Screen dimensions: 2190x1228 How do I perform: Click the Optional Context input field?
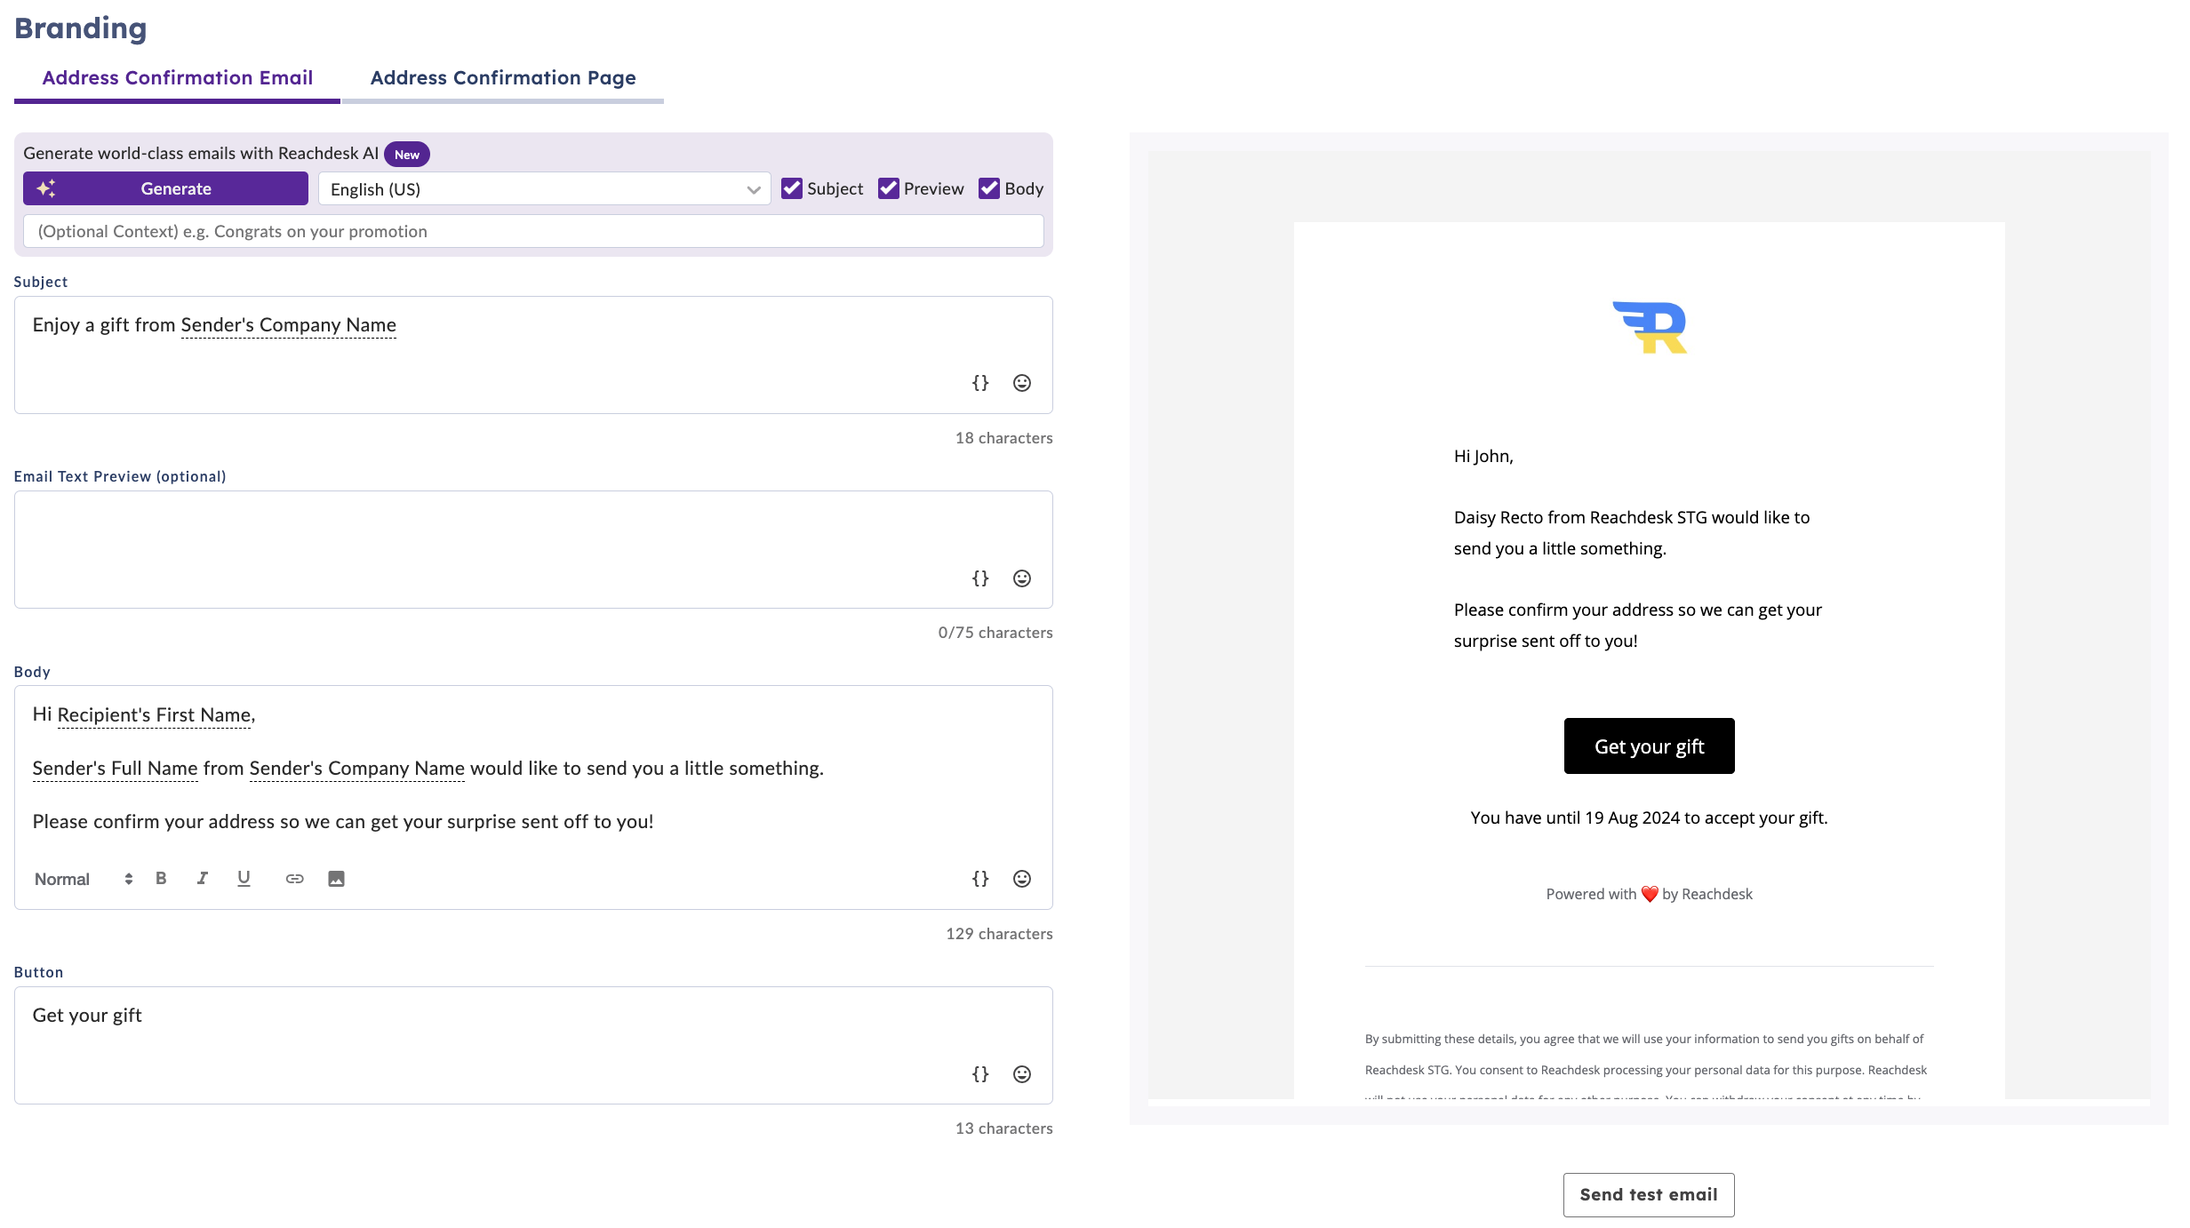pos(533,232)
